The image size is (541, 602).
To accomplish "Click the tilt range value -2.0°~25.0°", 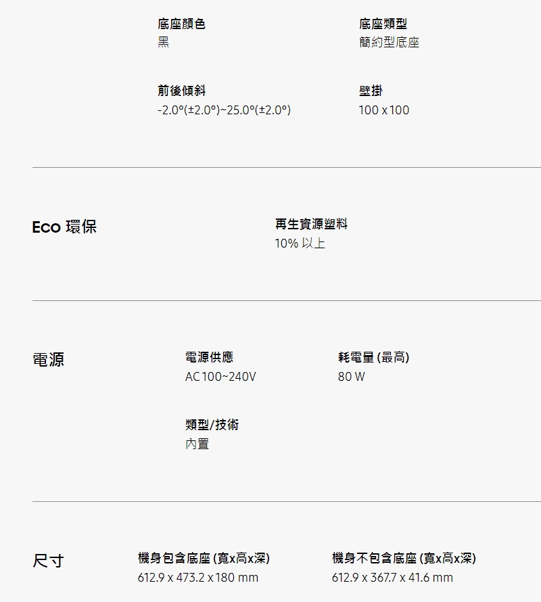I will pos(224,110).
